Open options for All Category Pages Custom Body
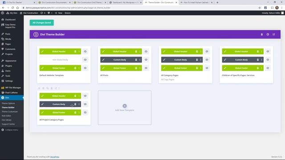 pos(201,60)
